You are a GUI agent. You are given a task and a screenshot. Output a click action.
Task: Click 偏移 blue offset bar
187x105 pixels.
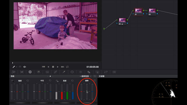coord(92,92)
